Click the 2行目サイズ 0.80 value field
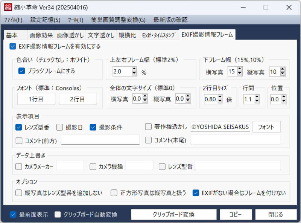 tap(211, 99)
